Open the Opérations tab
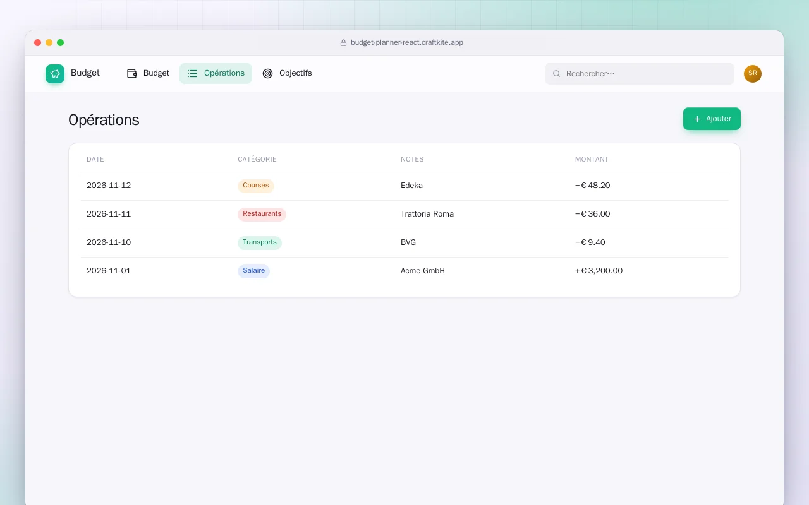 coord(216,73)
